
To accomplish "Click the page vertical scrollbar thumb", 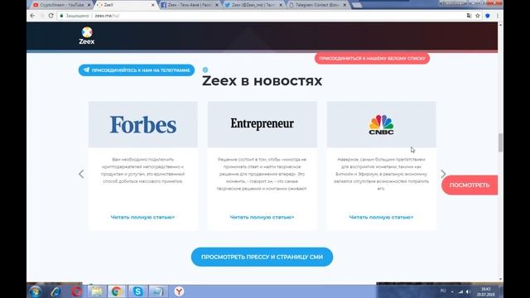I will 500,142.
